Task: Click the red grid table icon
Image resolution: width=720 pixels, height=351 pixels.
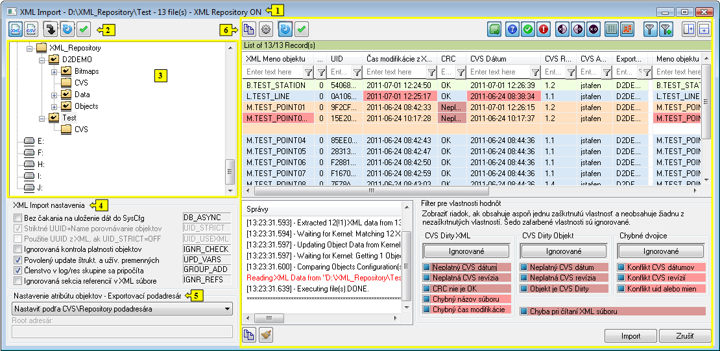Action: pos(627,29)
